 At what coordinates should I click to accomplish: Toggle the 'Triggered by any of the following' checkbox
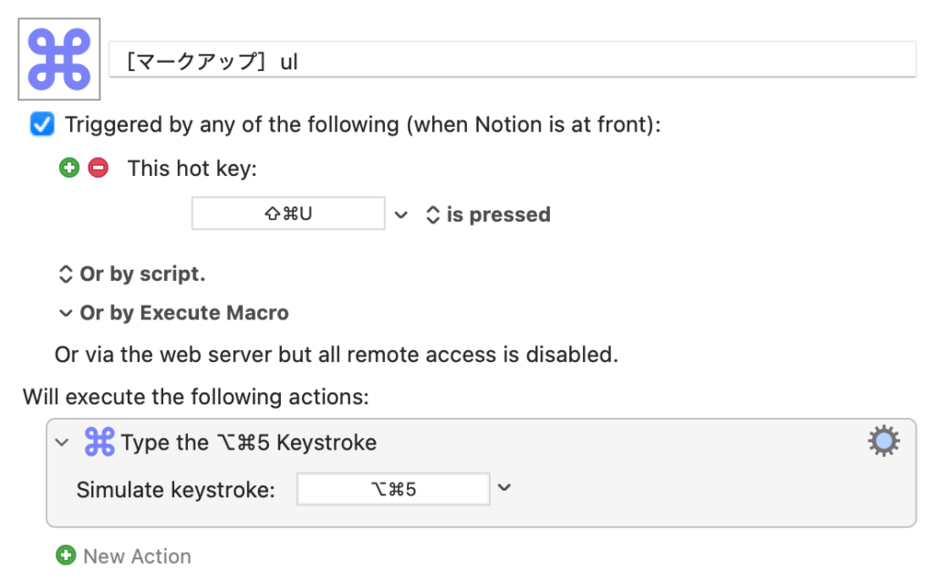[x=42, y=124]
